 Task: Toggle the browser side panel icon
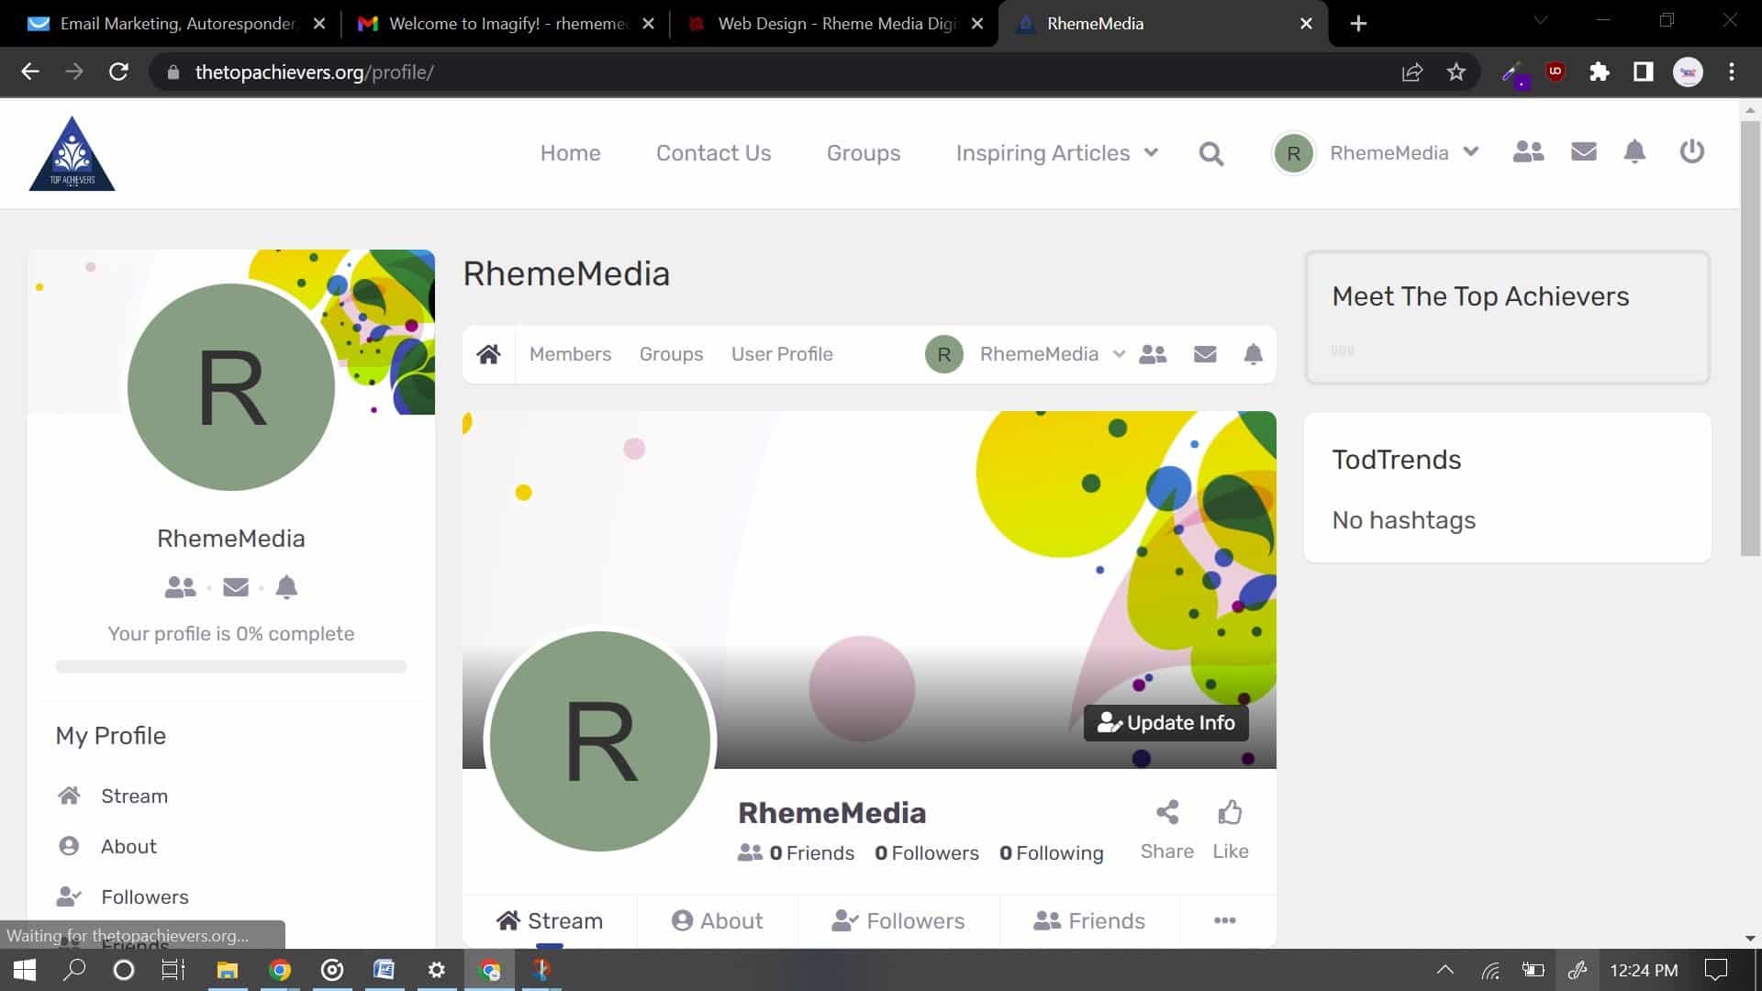click(x=1644, y=72)
